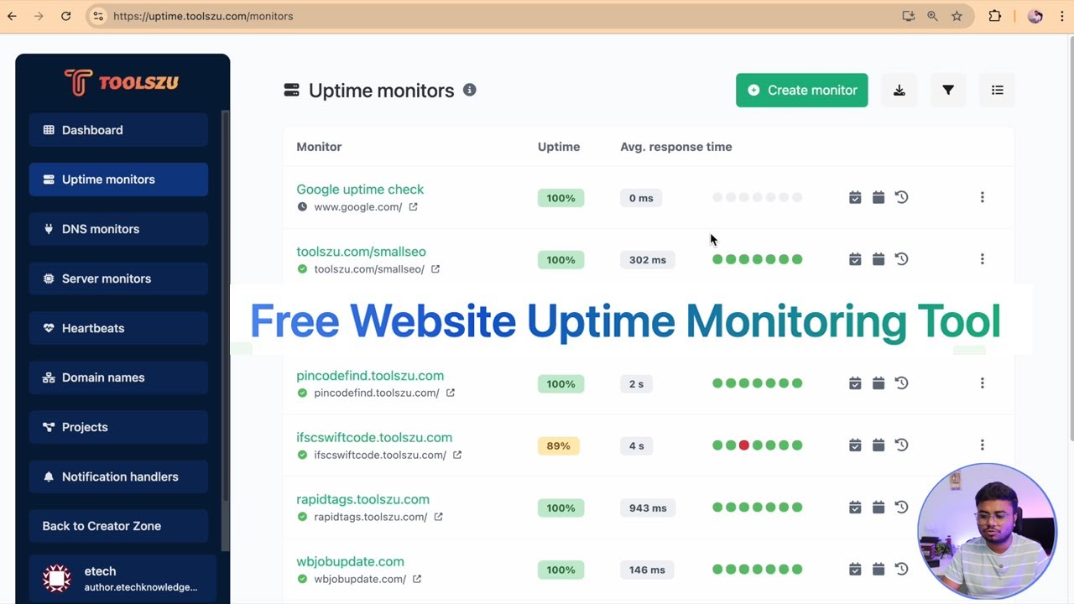Click the 302 ms response time
The width and height of the screenshot is (1074, 604).
click(x=648, y=260)
